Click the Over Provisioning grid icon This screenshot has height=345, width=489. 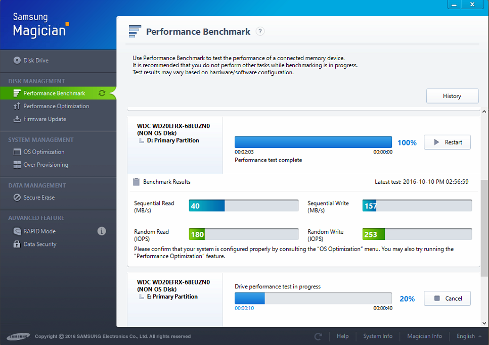(17, 165)
